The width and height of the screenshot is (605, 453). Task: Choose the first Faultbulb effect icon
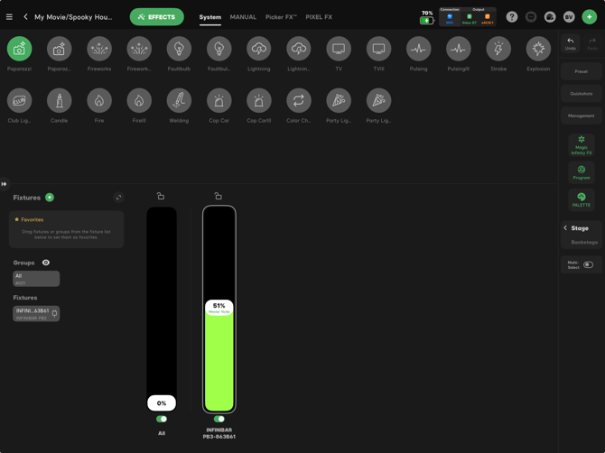pos(179,49)
